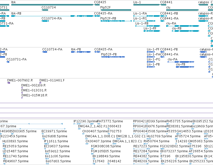The height and width of the screenshot is (165, 213).
Task: Click the EK073237.5prime EST label
Action: [x=174, y=152]
